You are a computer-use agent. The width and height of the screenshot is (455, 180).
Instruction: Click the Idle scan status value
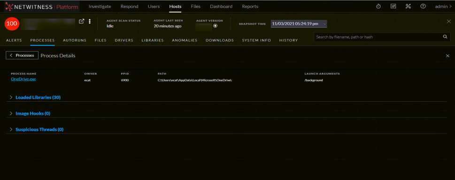110,26
